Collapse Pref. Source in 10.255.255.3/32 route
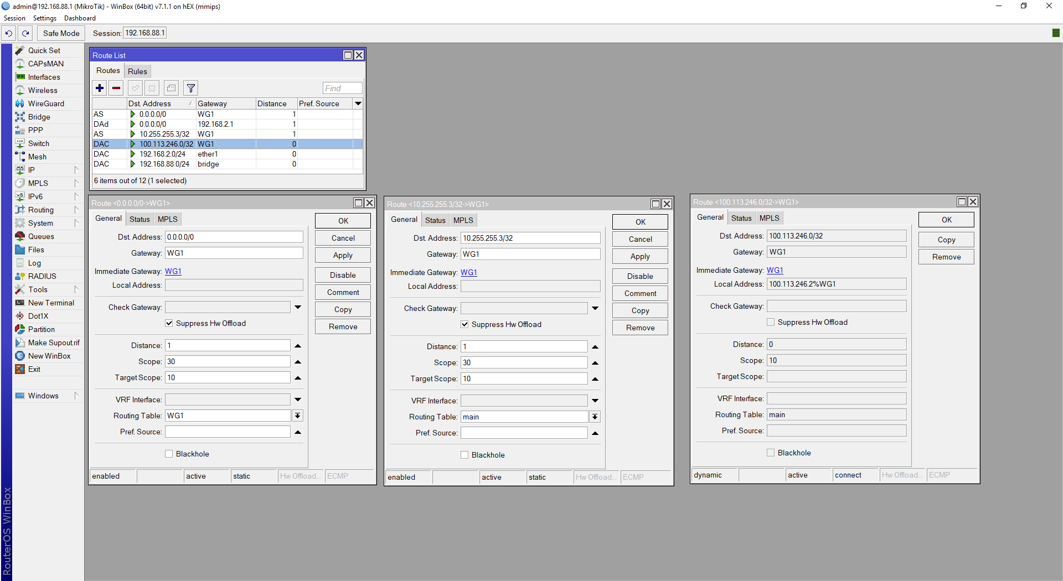This screenshot has width=1063, height=581. [595, 433]
